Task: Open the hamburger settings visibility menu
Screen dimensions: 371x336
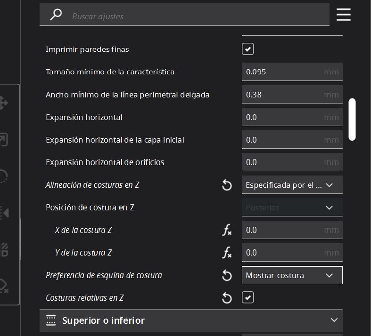Action: pos(344,15)
